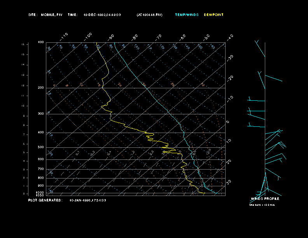Click the 'One barb = 10.0 m/s' note

pyautogui.click(x=262, y=205)
